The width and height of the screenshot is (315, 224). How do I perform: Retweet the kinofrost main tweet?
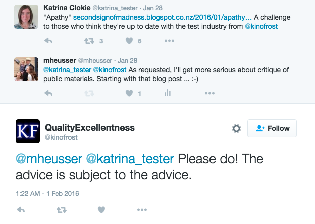(x=62, y=210)
